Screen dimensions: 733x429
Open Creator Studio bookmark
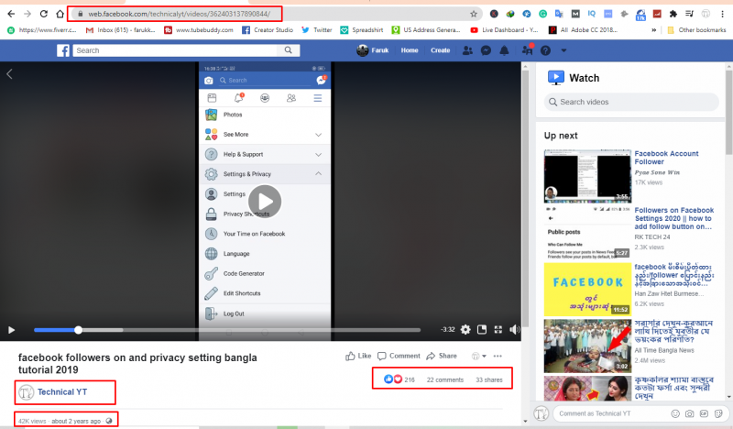[268, 30]
